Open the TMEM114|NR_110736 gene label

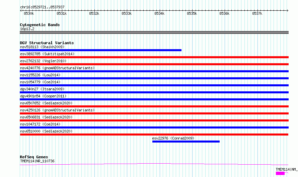37,161
